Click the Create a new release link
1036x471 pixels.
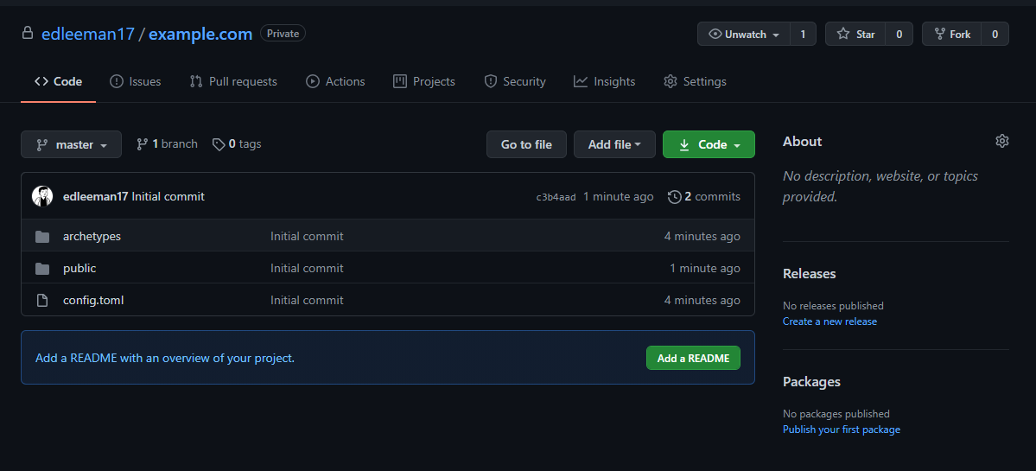(x=829, y=321)
